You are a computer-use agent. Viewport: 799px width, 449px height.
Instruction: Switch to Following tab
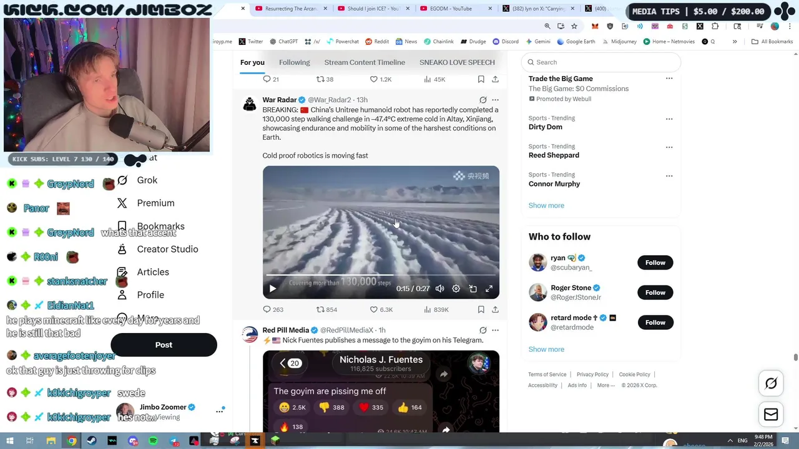[x=294, y=62]
